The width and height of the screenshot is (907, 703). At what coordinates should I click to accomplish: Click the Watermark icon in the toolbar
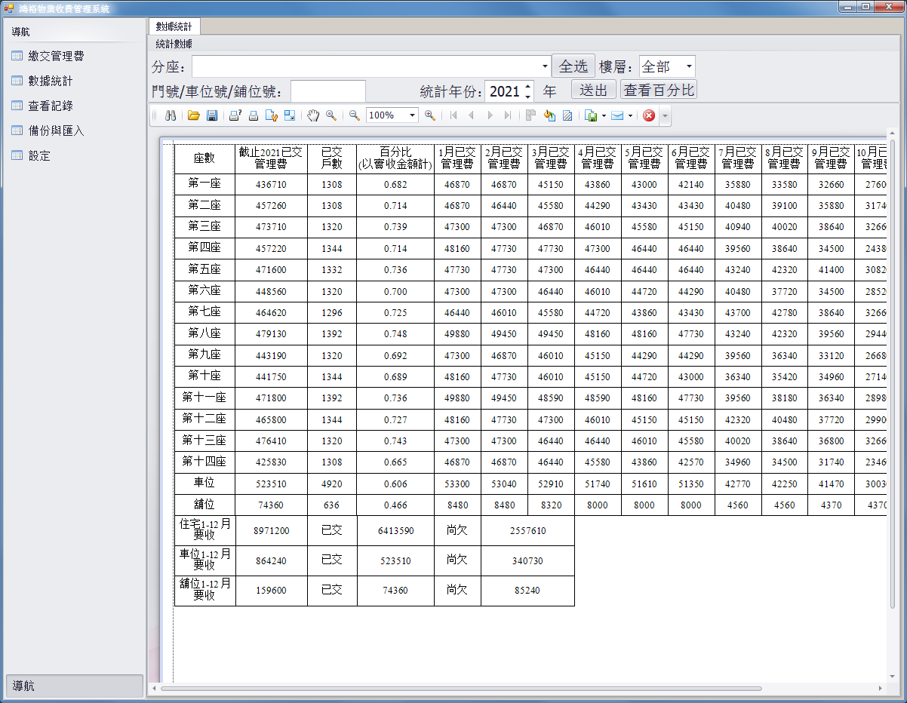tap(567, 115)
